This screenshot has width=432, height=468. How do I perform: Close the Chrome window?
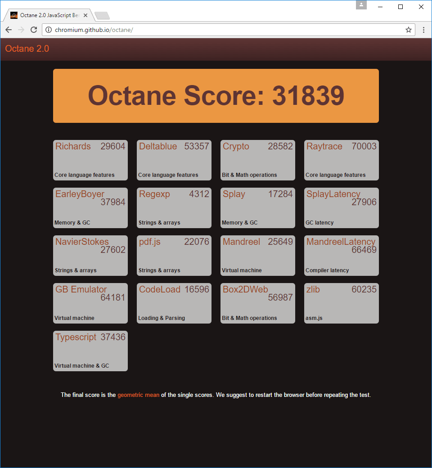tap(421, 7)
